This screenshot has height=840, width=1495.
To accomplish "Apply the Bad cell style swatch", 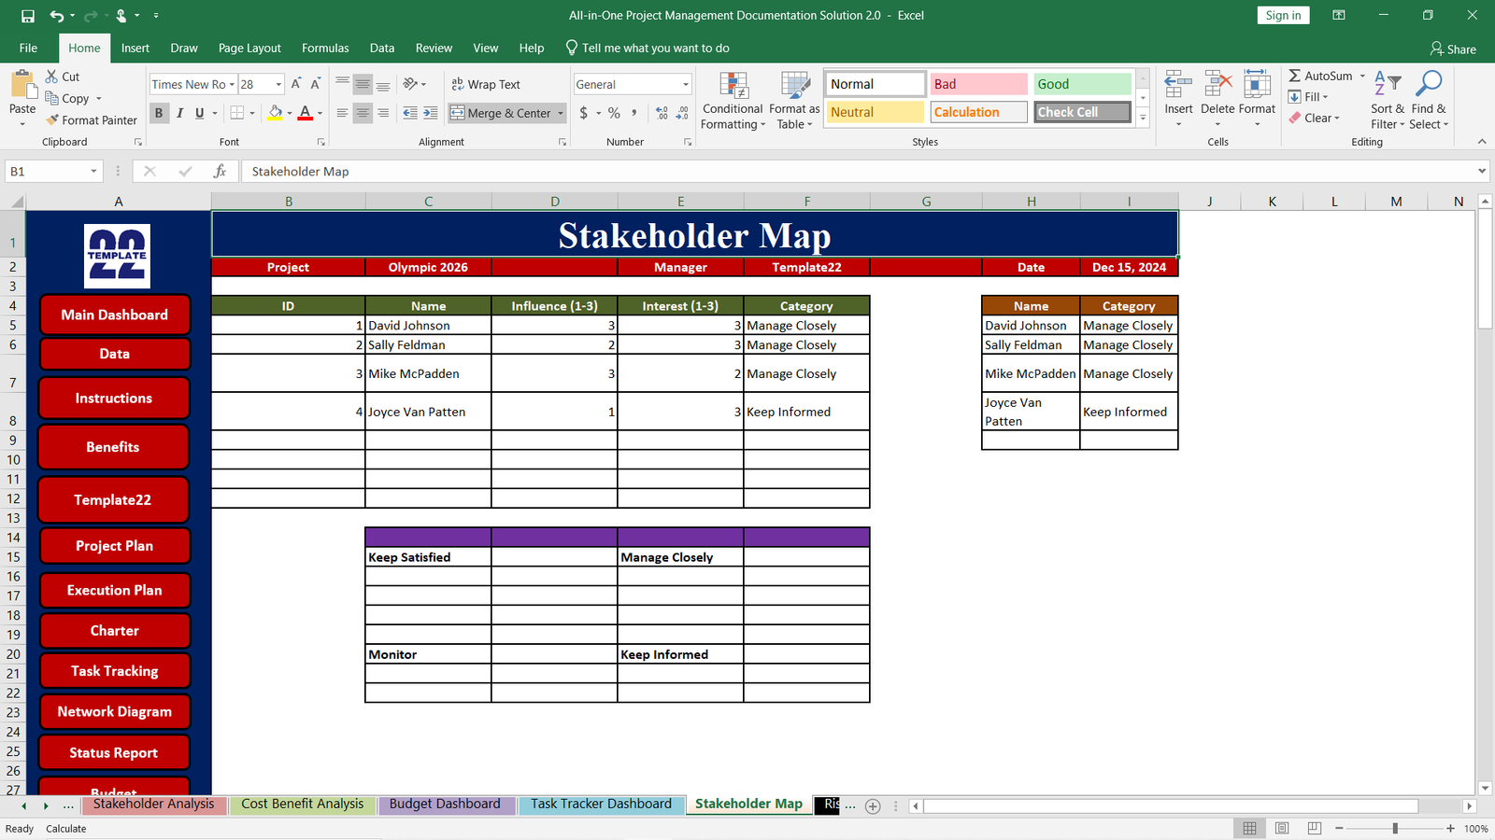I will [x=978, y=84].
